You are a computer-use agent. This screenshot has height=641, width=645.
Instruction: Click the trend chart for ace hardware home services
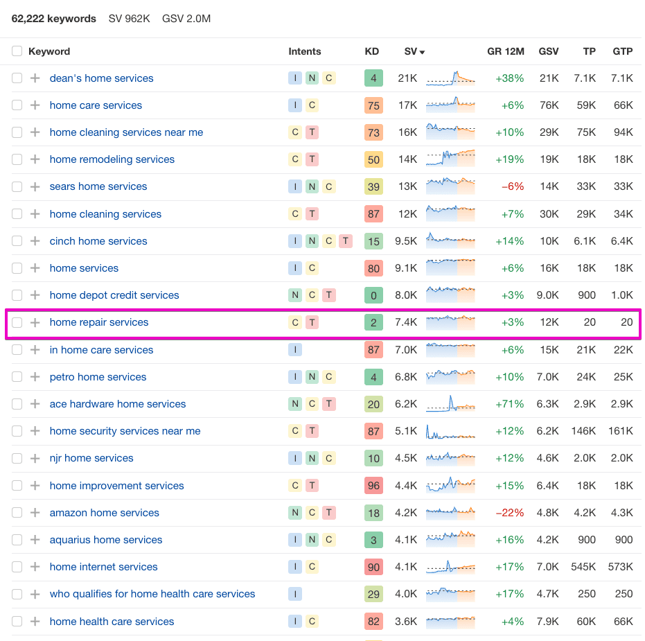point(450,404)
